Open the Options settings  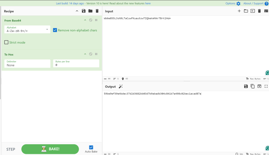(230, 3)
